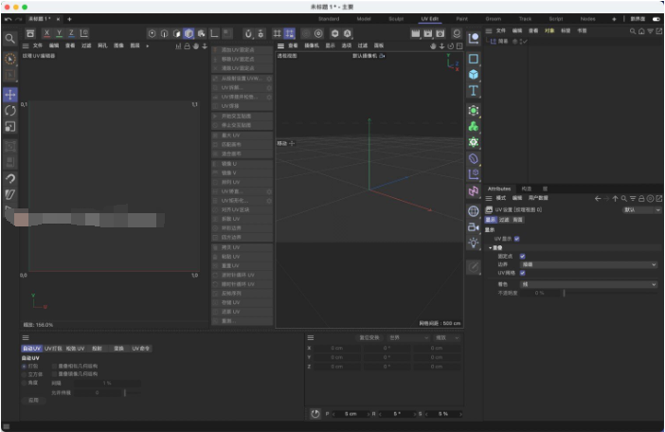The image size is (665, 432).
Task: Open the 世界 coordinate dropdown
Action: 408,338
